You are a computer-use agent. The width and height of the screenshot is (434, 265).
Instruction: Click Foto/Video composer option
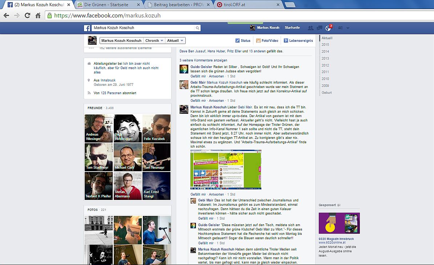pos(267,41)
